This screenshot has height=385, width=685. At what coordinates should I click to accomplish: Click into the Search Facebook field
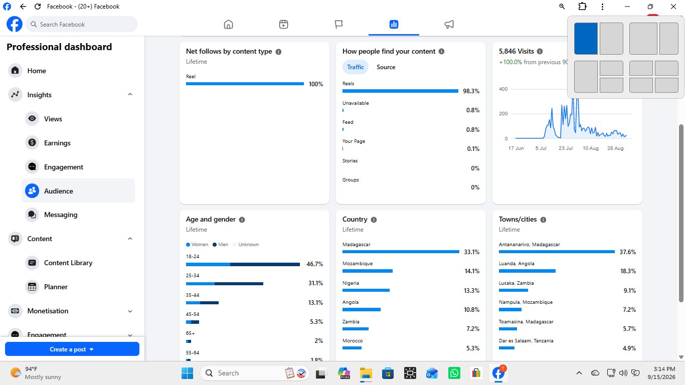click(82, 24)
